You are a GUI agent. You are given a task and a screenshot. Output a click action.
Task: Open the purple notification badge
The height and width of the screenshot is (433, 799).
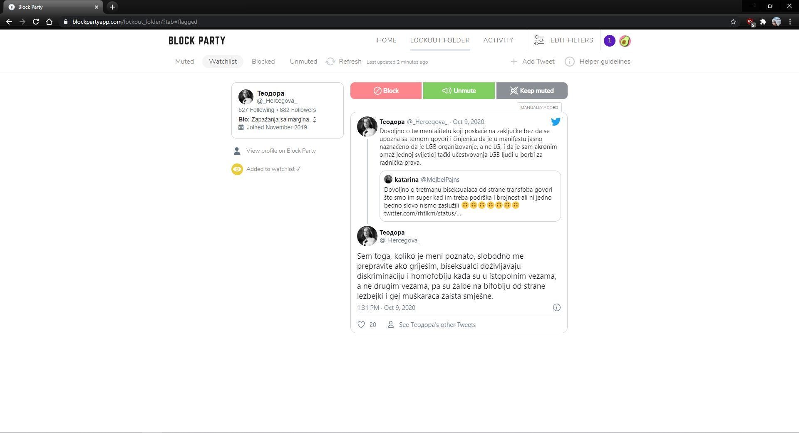610,41
